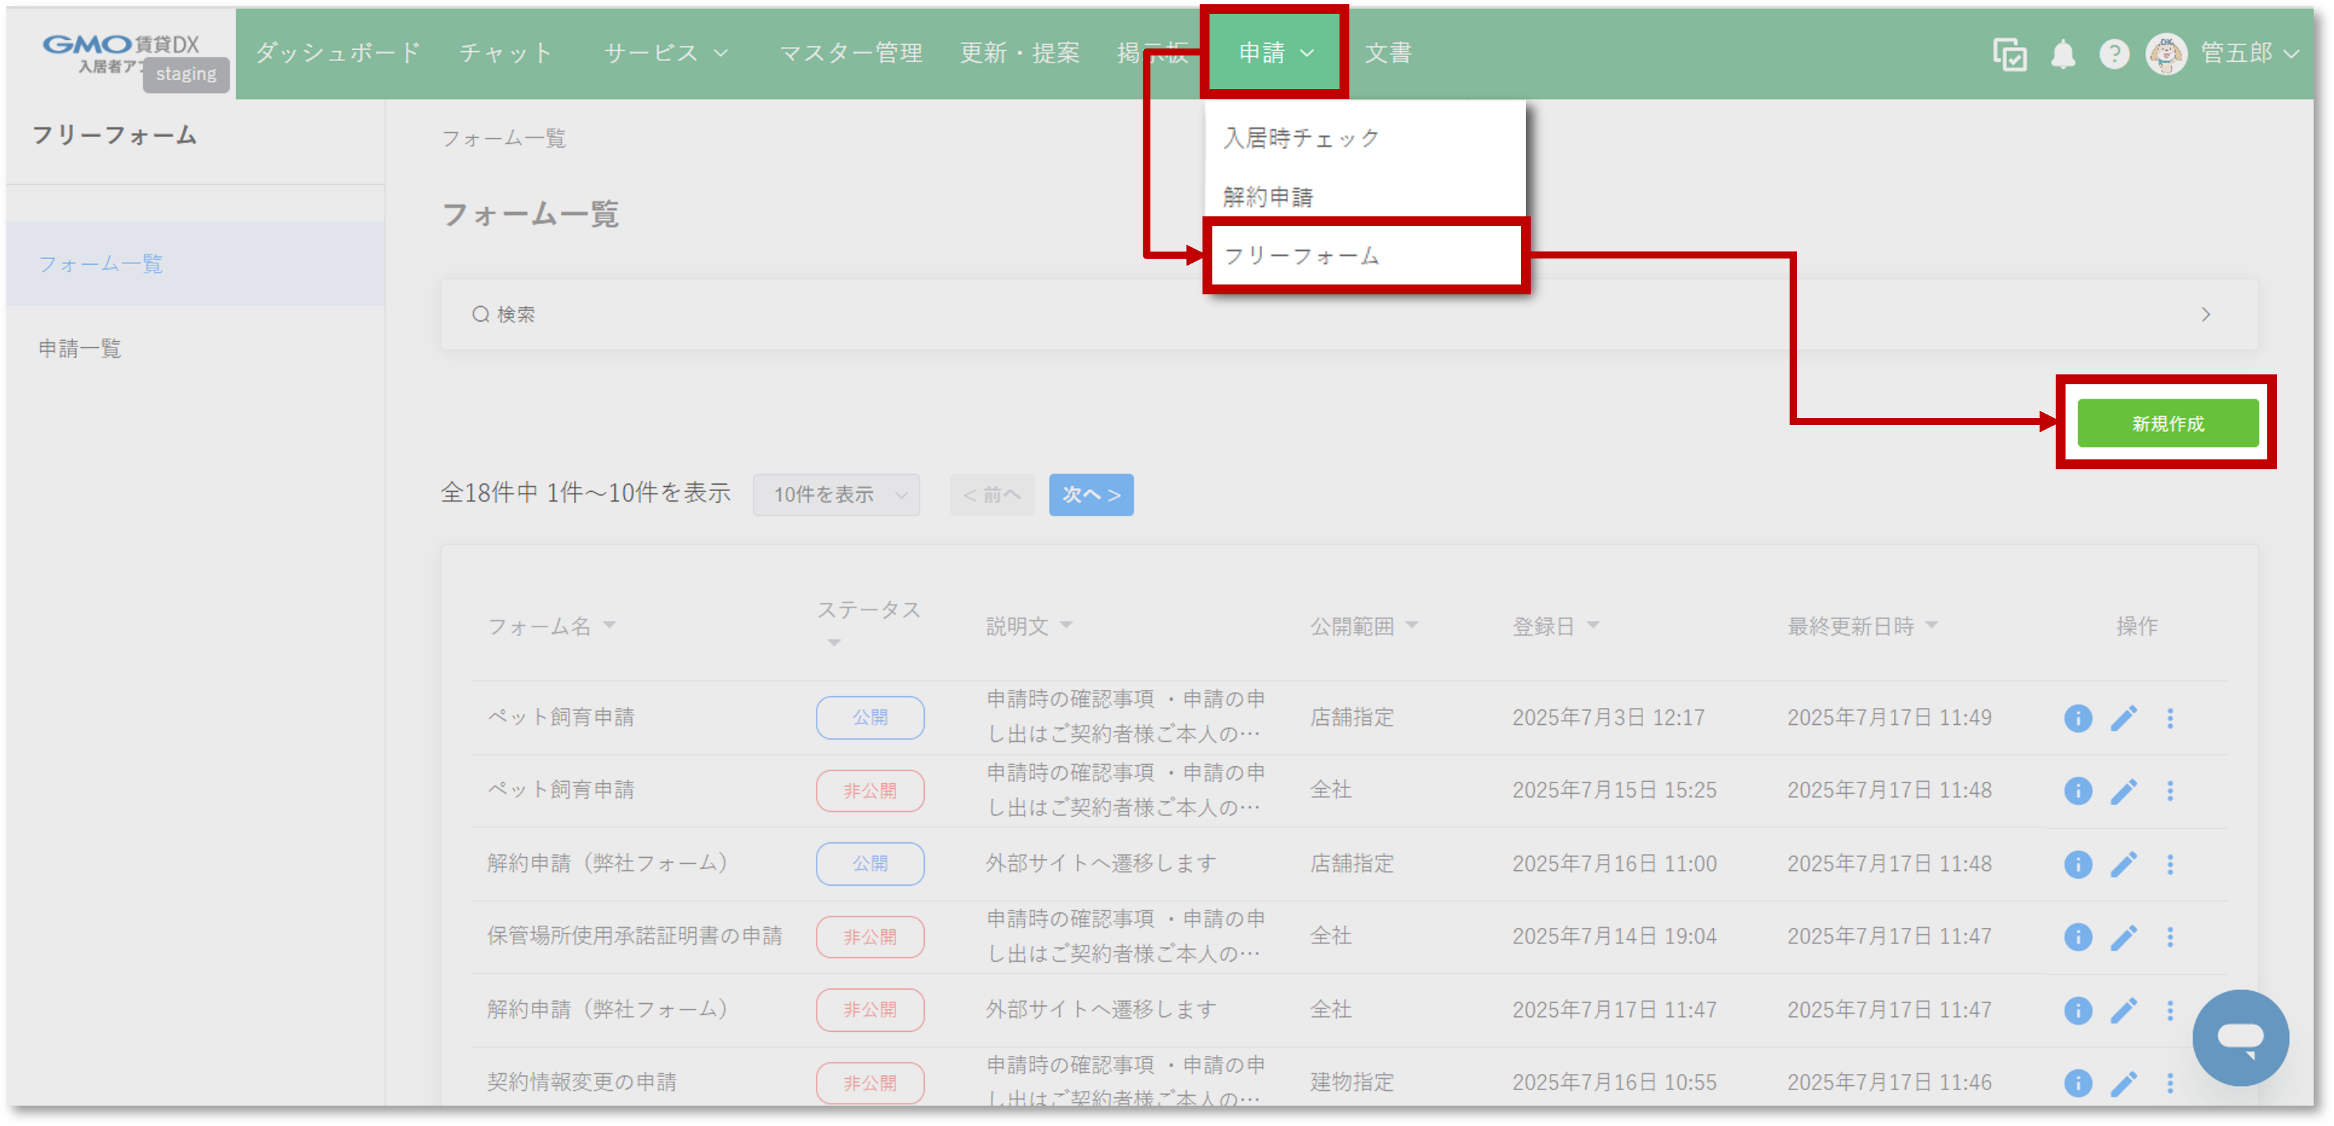The width and height of the screenshot is (2334, 1126).
Task: Open the chat support bubble
Action: coord(2242,1037)
